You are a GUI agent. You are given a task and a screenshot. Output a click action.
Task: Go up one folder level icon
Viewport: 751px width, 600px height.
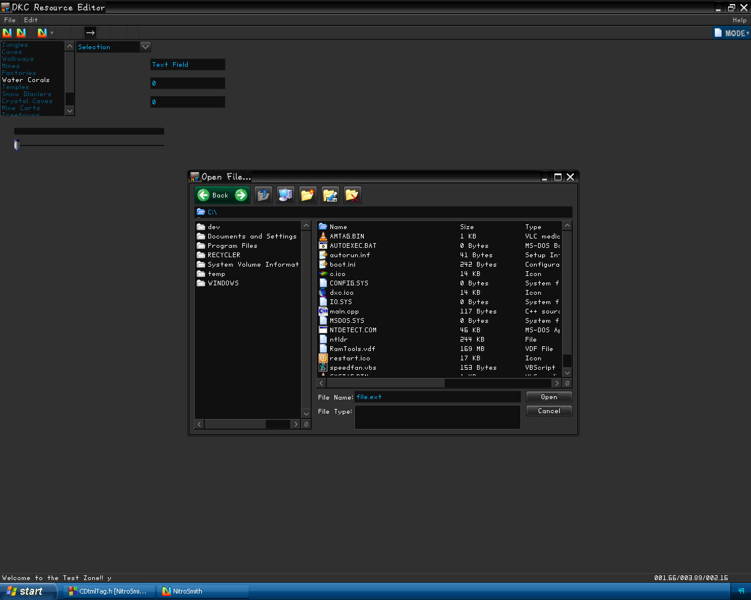click(263, 195)
